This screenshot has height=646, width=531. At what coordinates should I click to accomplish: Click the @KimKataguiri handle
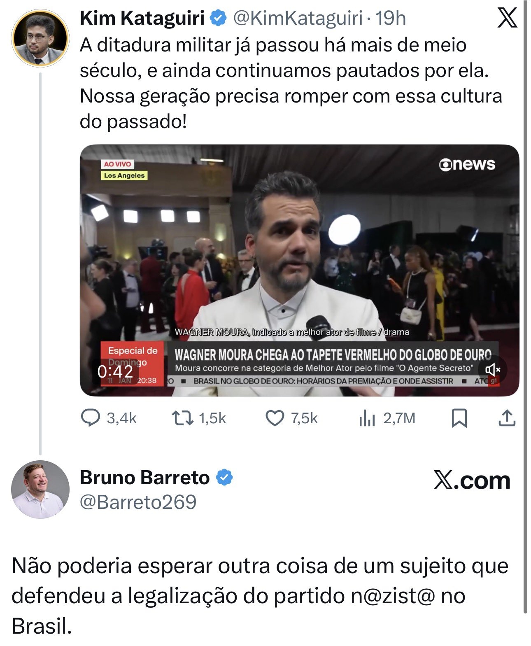(298, 18)
